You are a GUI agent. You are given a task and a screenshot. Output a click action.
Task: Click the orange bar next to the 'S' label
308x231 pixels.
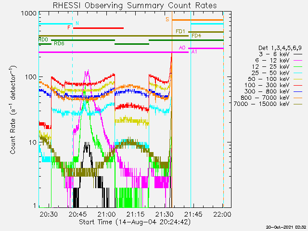[198, 20]
